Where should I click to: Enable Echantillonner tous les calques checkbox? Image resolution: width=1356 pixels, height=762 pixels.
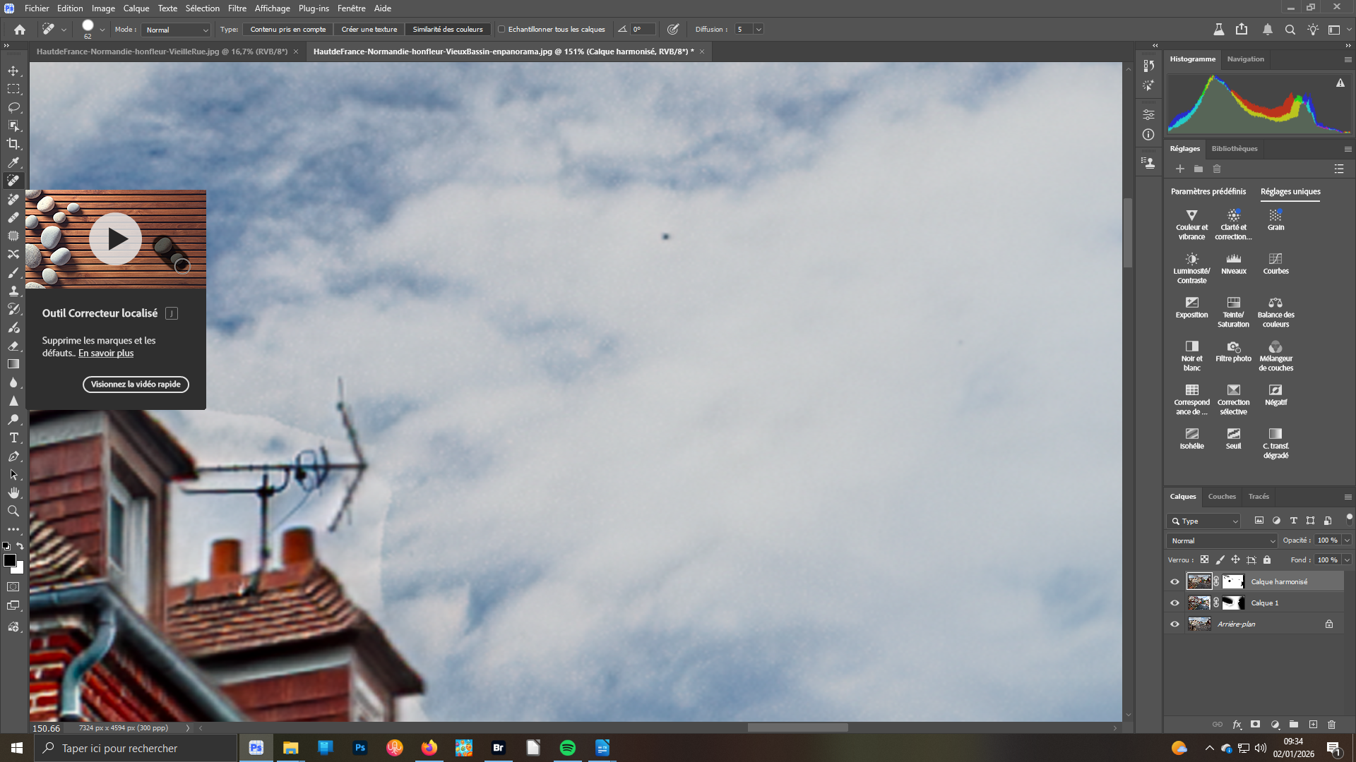point(501,30)
